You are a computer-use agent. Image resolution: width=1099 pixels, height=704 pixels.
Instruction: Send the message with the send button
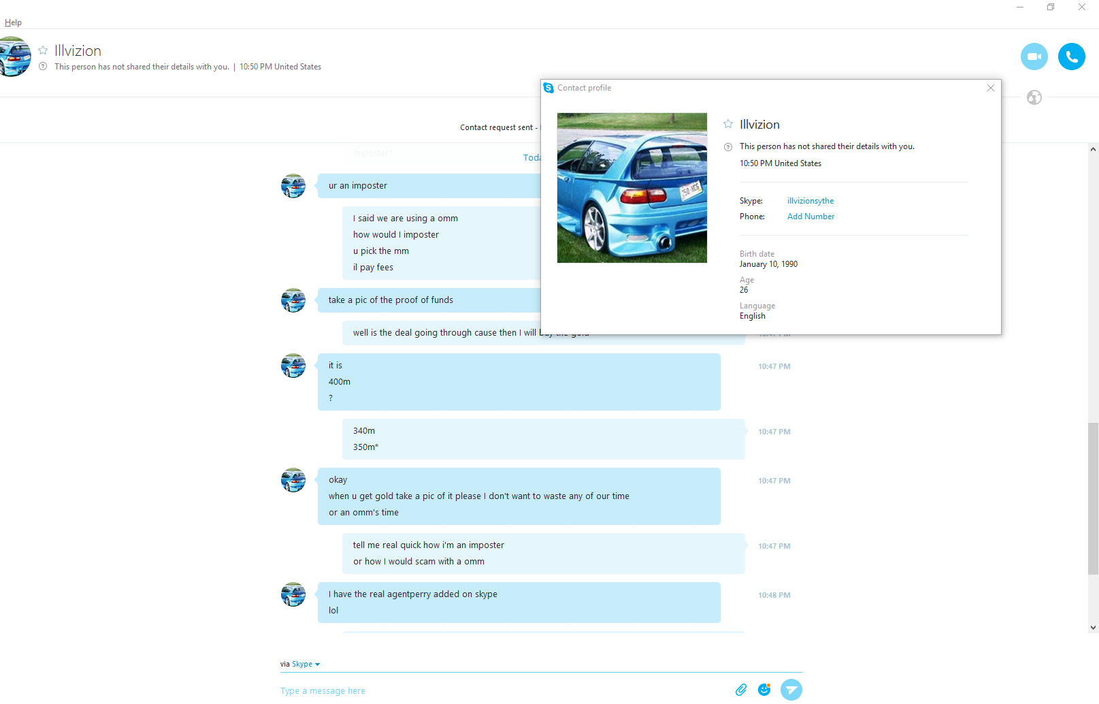791,690
